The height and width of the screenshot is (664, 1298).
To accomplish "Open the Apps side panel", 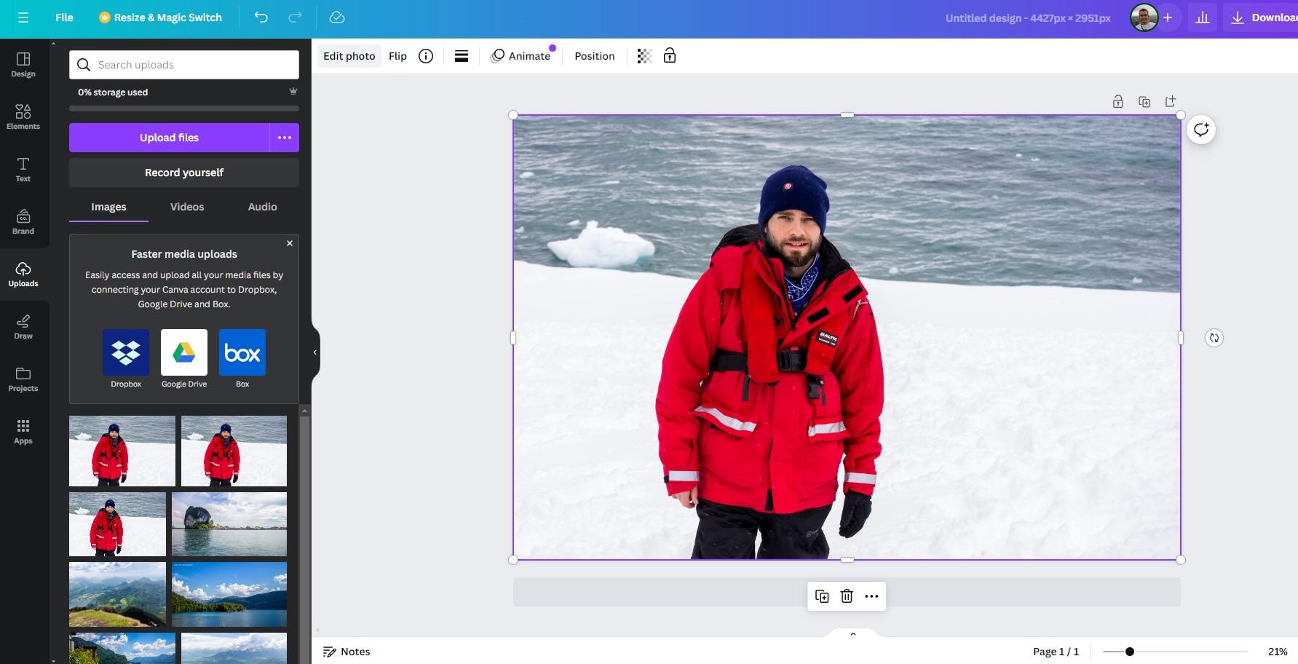I will 23,431.
